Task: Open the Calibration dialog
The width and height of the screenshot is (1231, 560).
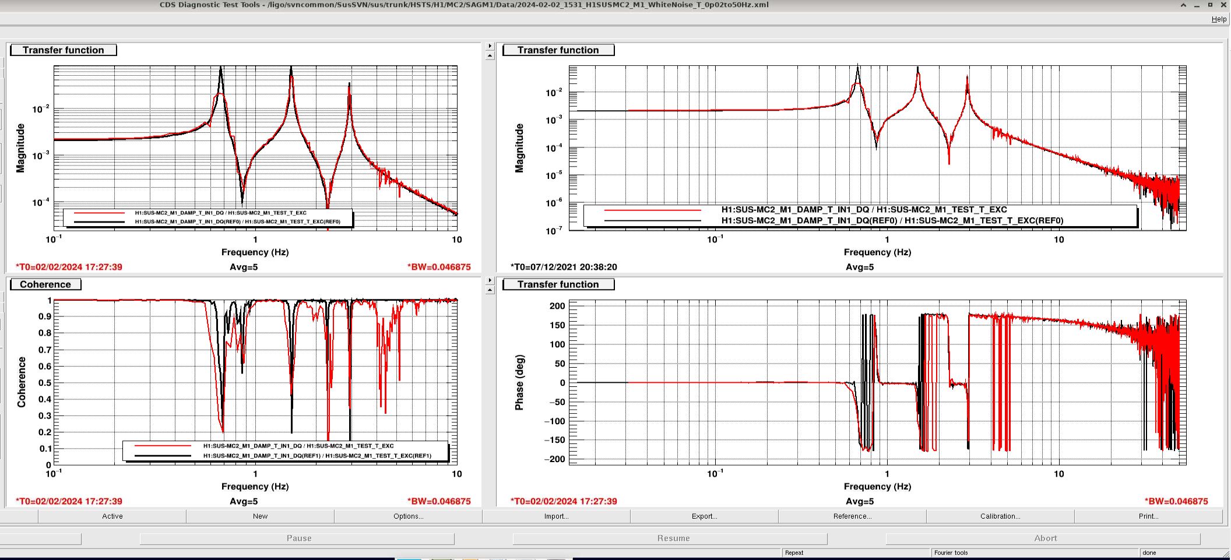Action: (1000, 516)
